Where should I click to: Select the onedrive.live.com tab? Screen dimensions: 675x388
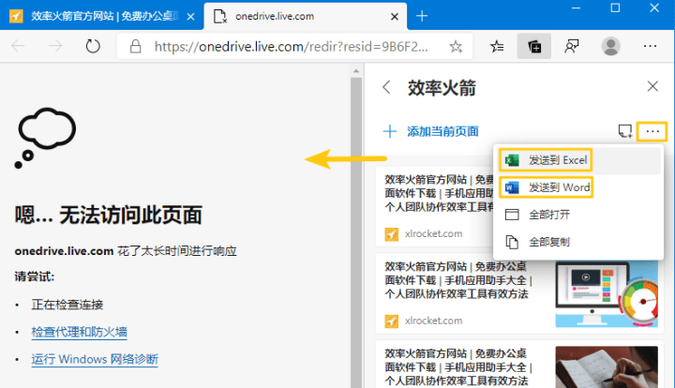point(306,16)
